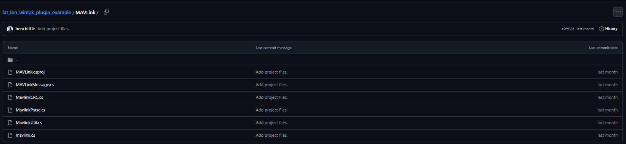
Task: Click the History clock icon
Action: tap(601, 29)
